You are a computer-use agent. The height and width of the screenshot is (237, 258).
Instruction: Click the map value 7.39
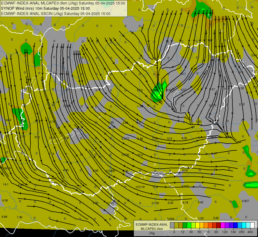pos(20,217)
